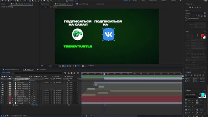Pick the eyedropper in Character panel
The height and width of the screenshot is (117, 208).
tap(200, 94)
